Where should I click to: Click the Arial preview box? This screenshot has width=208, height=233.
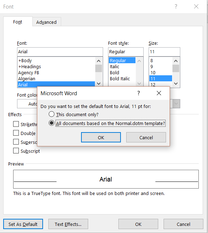pyautogui.click(x=106, y=179)
